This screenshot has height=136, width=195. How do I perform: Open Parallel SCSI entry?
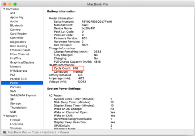[19, 79]
